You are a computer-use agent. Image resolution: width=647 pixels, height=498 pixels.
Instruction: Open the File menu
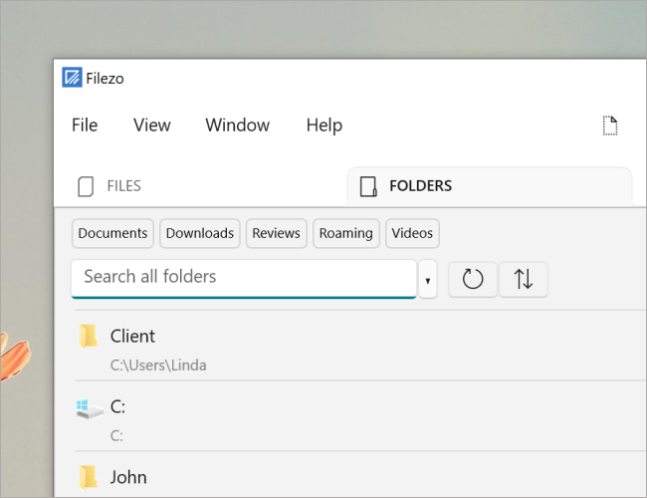85,125
